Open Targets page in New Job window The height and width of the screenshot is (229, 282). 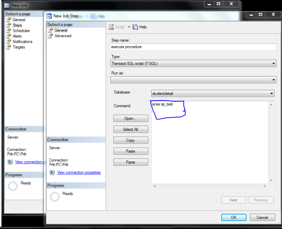(19, 47)
